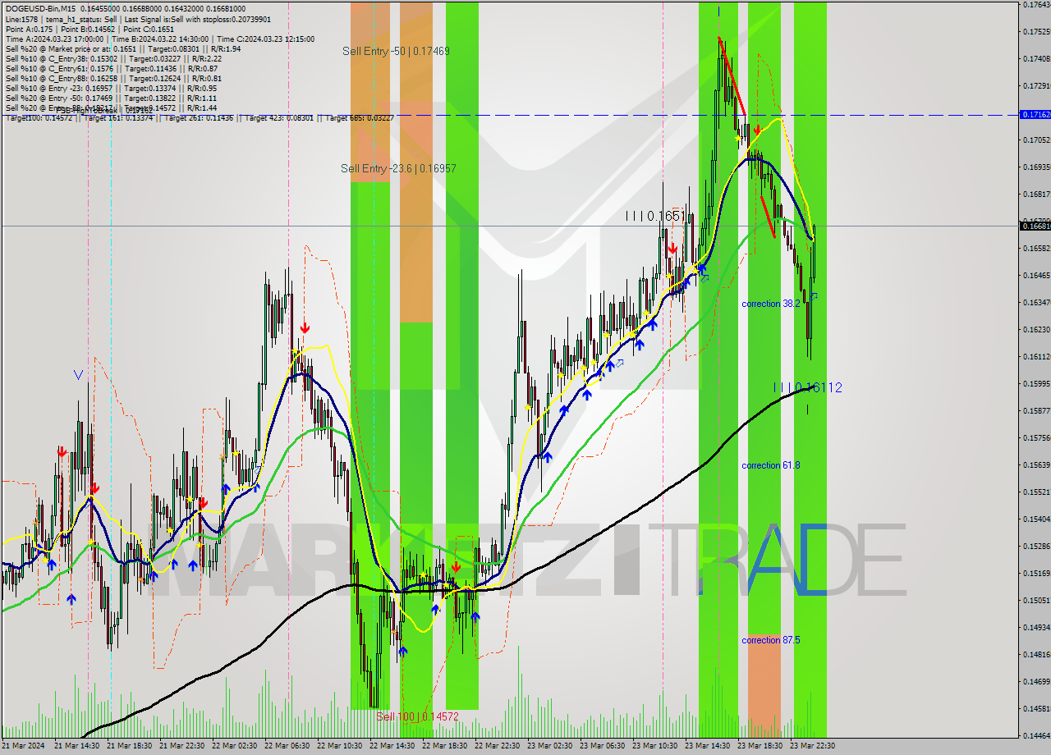Click the 0.17408 price scale value
This screenshot has width=1051, height=755.
click(x=1036, y=59)
